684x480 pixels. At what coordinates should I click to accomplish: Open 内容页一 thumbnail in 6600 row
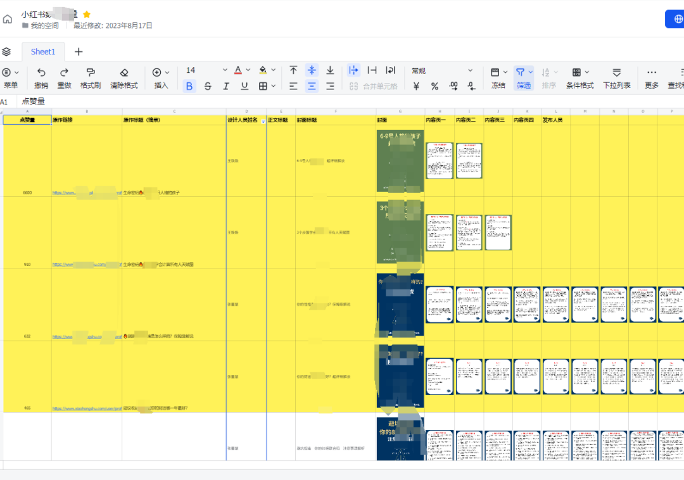[440, 160]
